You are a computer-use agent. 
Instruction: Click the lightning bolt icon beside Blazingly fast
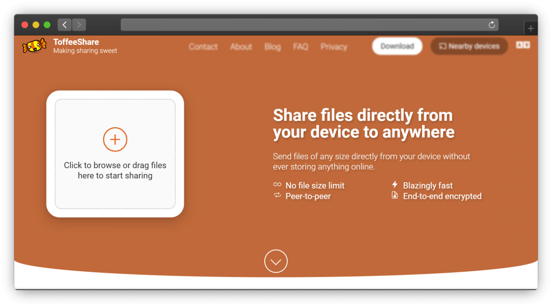(395, 185)
